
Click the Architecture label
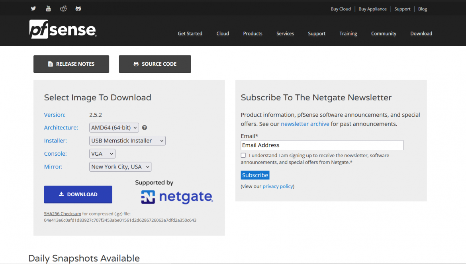(x=61, y=127)
